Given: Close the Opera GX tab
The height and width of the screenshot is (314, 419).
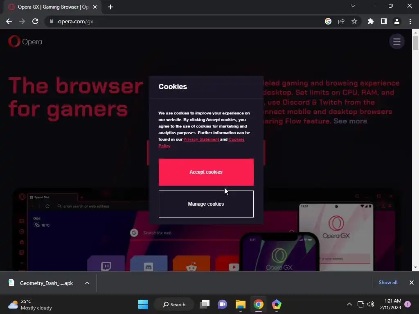Looking at the screenshot, I should point(95,7).
